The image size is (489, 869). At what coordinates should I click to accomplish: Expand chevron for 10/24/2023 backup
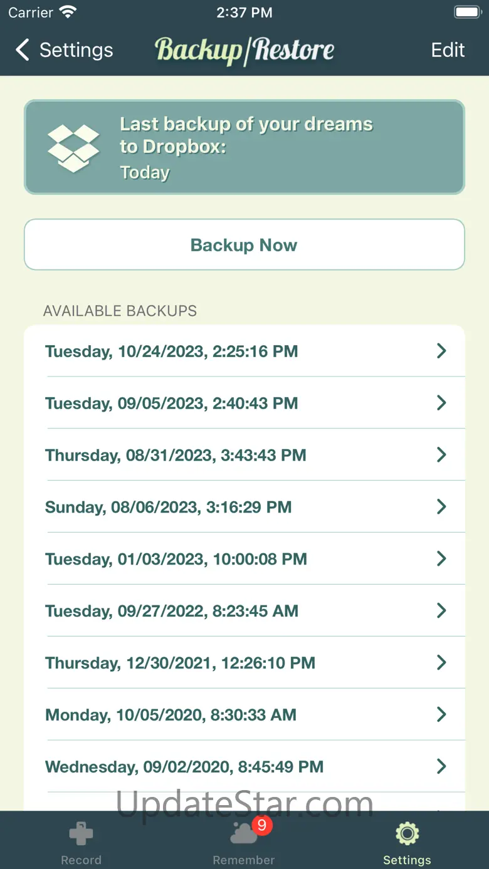coord(441,351)
